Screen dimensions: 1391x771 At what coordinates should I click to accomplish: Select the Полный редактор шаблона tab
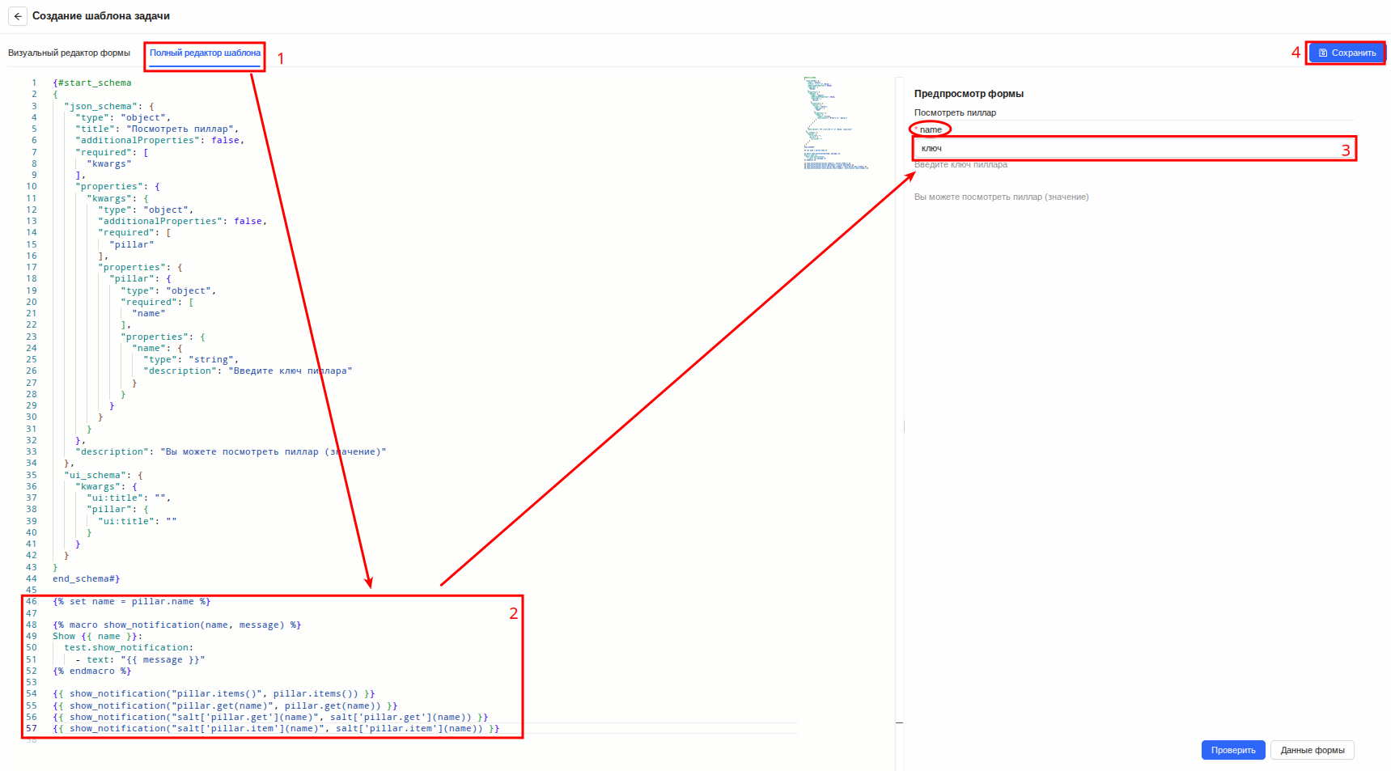pos(205,53)
